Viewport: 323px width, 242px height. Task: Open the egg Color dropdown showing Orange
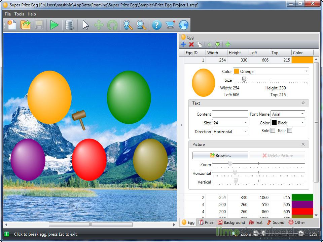point(271,72)
